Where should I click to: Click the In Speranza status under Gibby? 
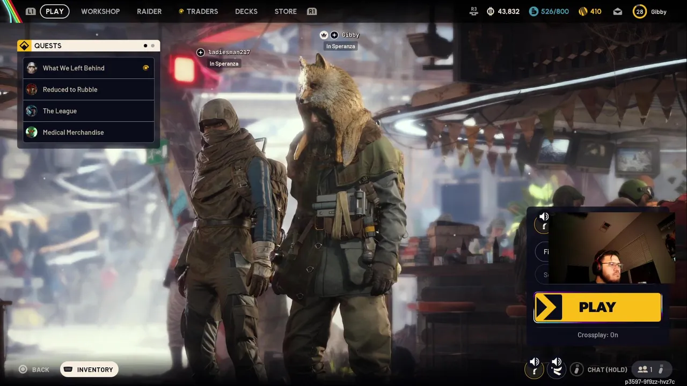[341, 46]
